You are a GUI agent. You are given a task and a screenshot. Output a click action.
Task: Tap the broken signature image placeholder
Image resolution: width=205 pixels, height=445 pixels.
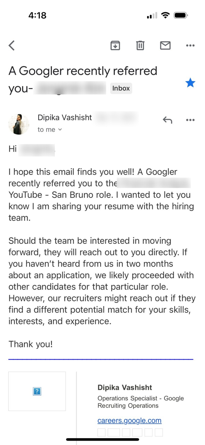click(x=37, y=391)
